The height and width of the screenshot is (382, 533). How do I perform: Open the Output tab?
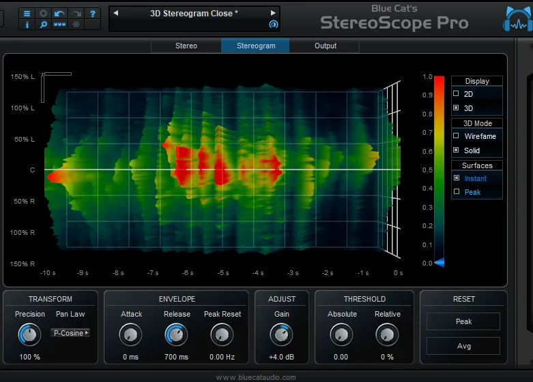click(326, 46)
